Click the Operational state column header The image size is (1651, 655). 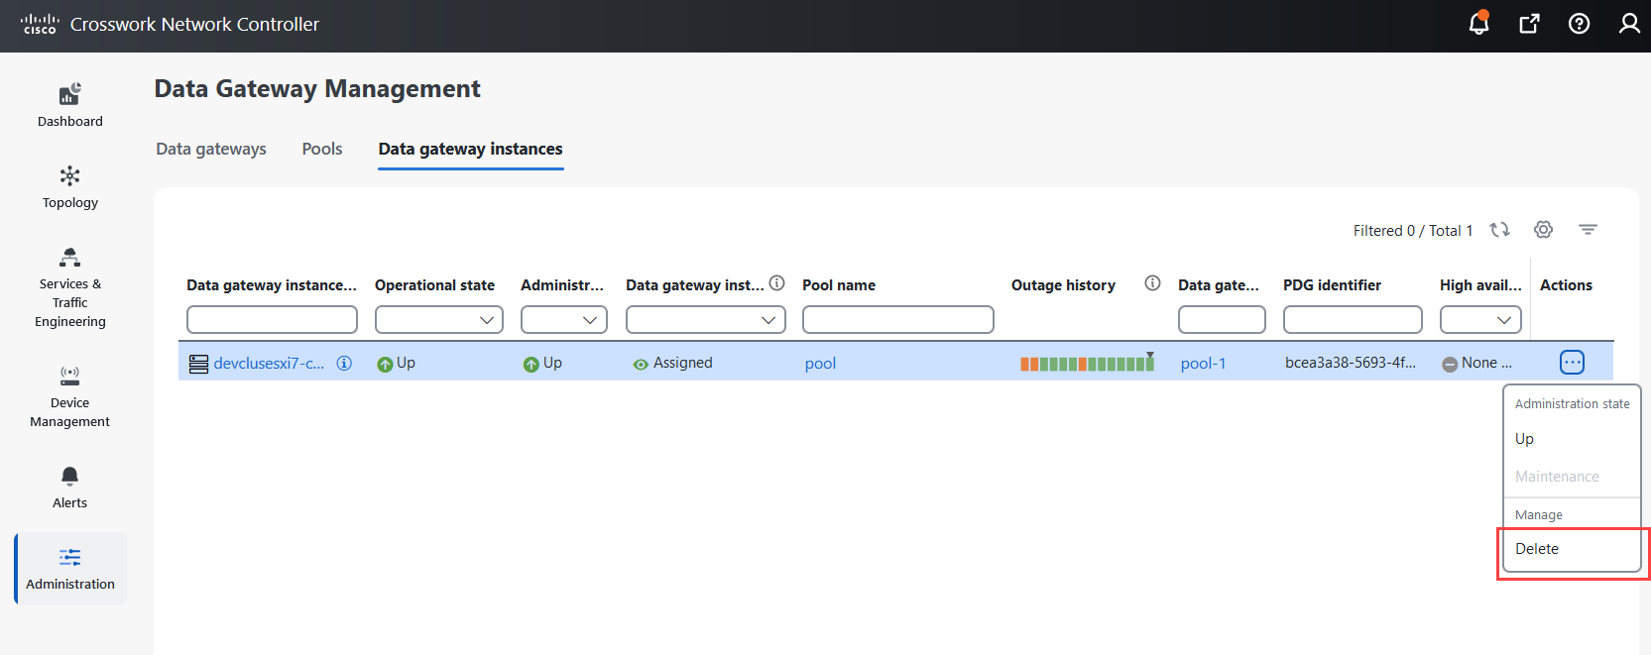[x=434, y=285]
